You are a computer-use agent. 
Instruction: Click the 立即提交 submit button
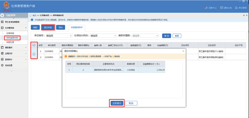117,103
